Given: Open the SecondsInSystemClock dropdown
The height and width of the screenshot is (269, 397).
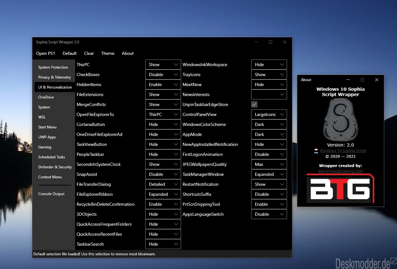Looking at the screenshot, I should point(163,164).
